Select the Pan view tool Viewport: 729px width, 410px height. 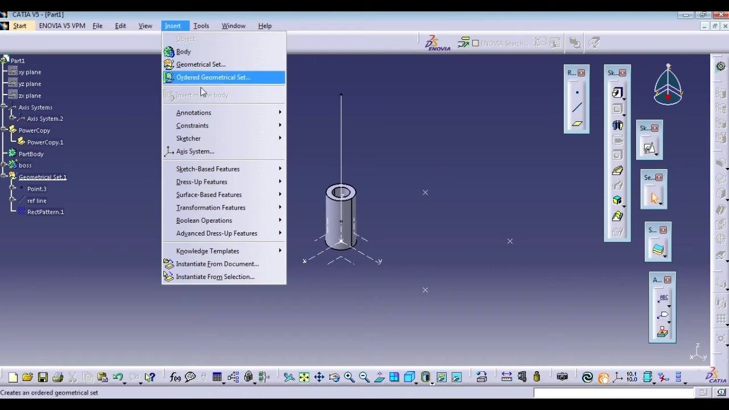point(319,377)
